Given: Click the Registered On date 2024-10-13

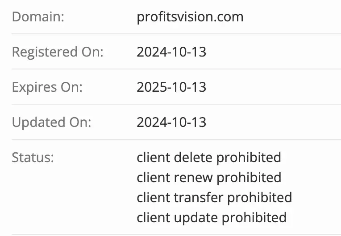Looking at the screenshot, I should (x=171, y=52).
